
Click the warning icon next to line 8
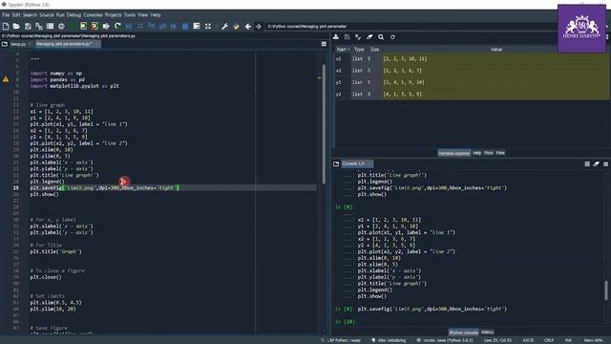tap(6, 79)
